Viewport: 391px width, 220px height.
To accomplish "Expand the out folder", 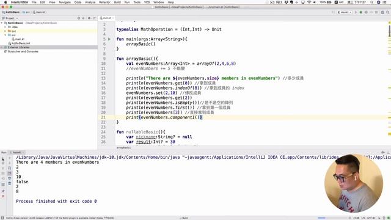I will 5,31.
